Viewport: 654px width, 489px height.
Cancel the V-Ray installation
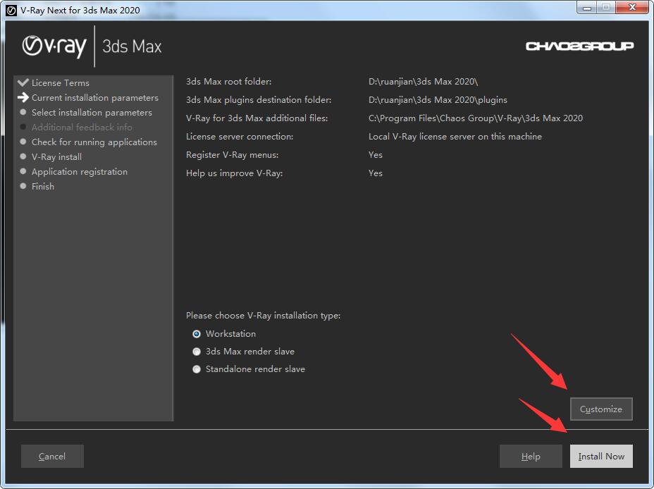click(52, 456)
